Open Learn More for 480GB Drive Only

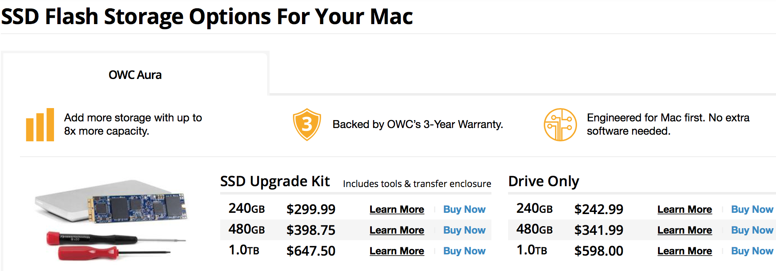tap(685, 230)
